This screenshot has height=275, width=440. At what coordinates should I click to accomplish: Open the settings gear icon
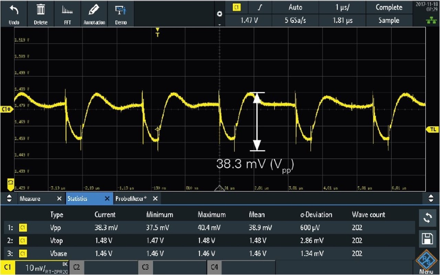click(220, 14)
